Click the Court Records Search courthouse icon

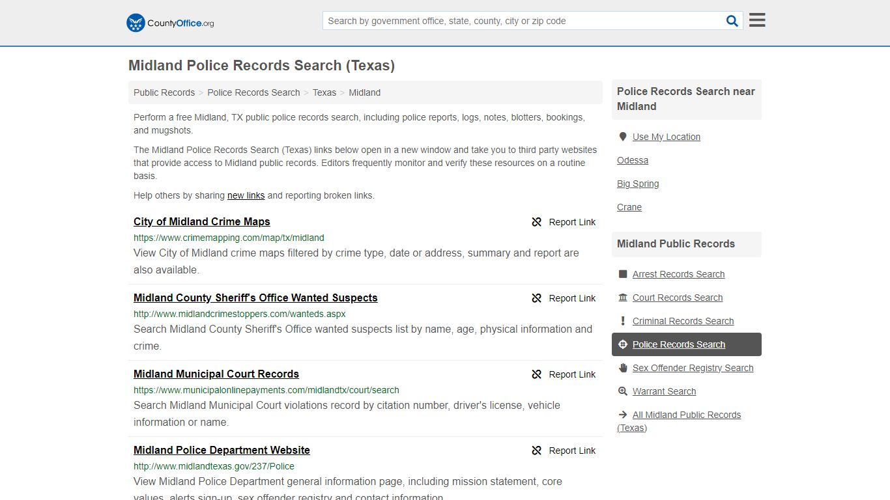[x=623, y=298]
